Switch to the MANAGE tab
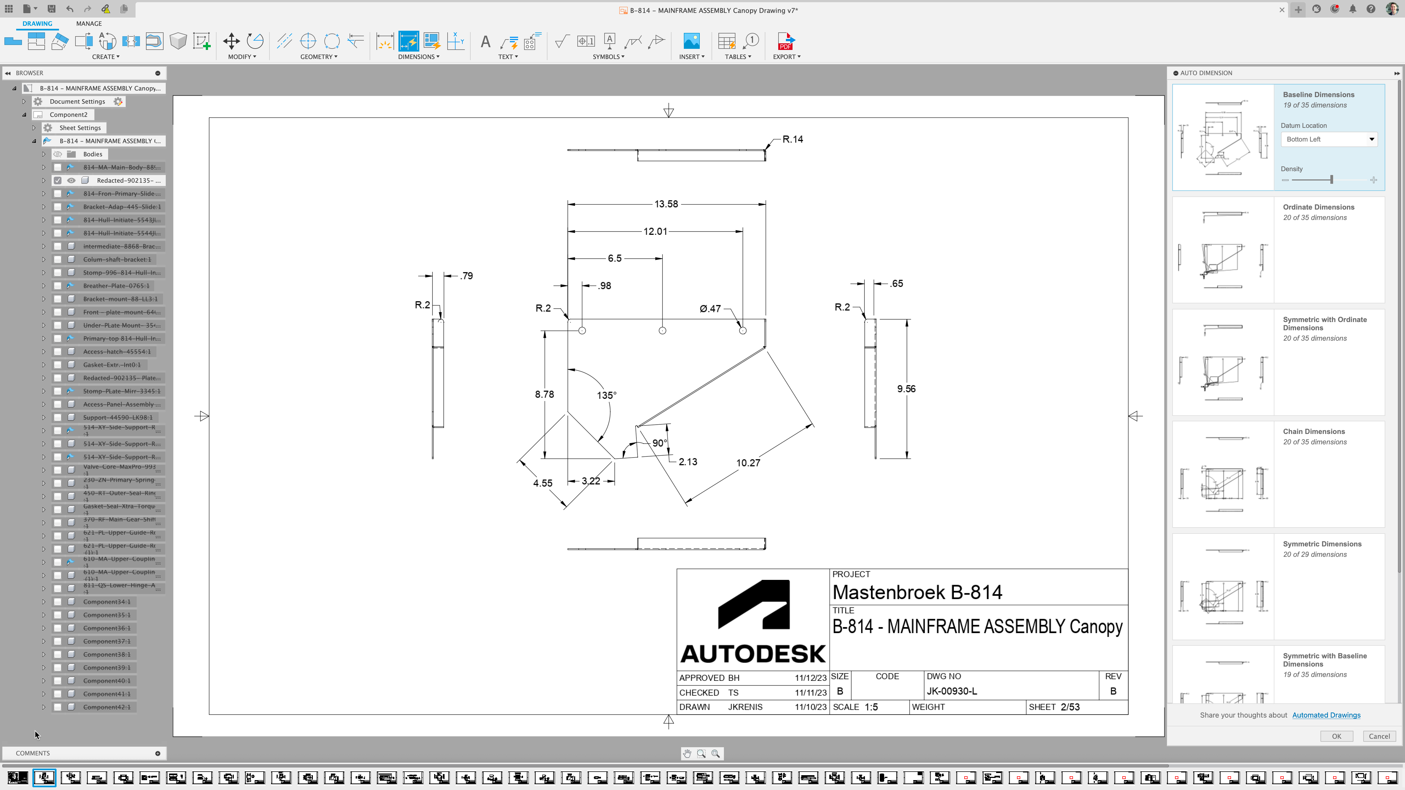Viewport: 1405px width, 790px height. 89,23
